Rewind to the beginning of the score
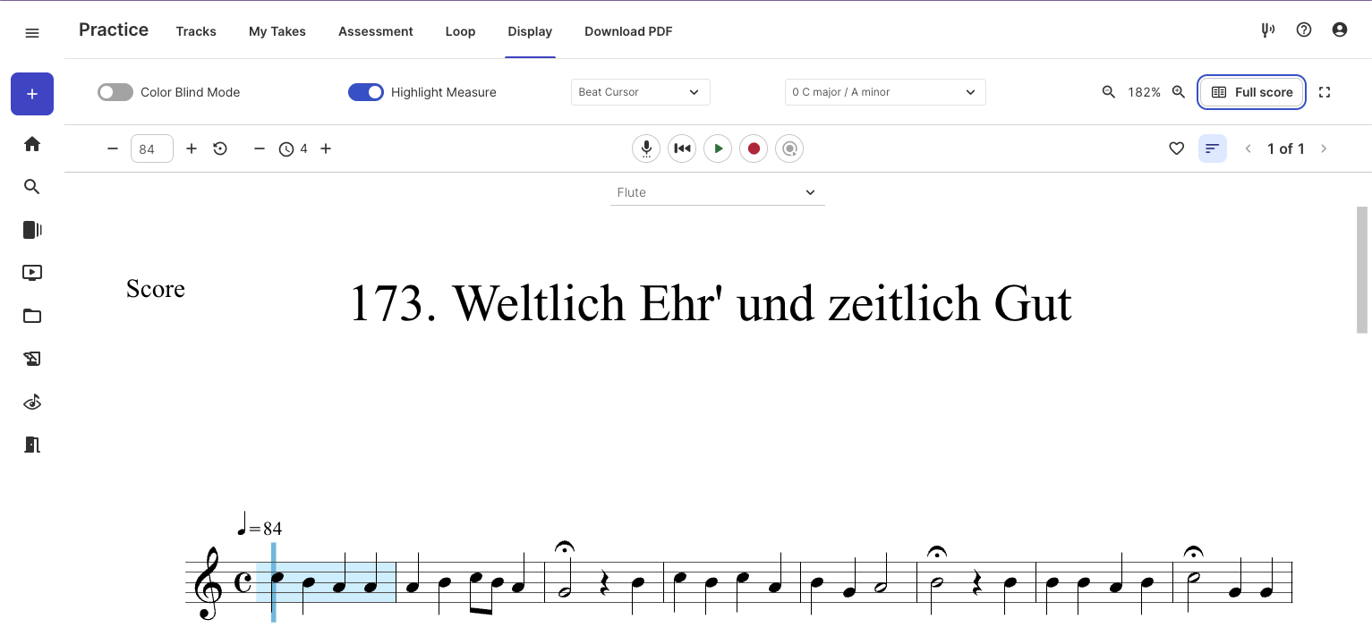Image resolution: width=1372 pixels, height=636 pixels. point(682,148)
